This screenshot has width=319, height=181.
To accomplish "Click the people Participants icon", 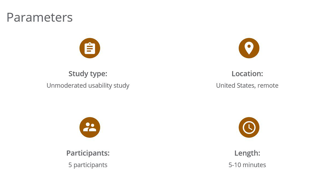I will click(x=90, y=127).
